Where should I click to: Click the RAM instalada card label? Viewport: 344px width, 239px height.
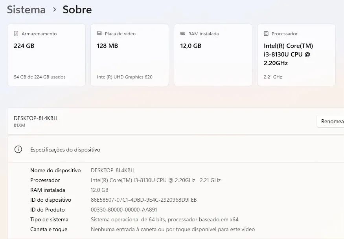point(203,34)
